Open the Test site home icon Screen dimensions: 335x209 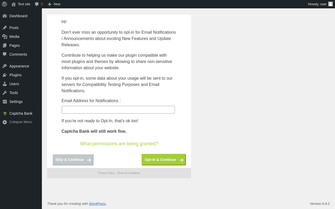tap(14, 4)
